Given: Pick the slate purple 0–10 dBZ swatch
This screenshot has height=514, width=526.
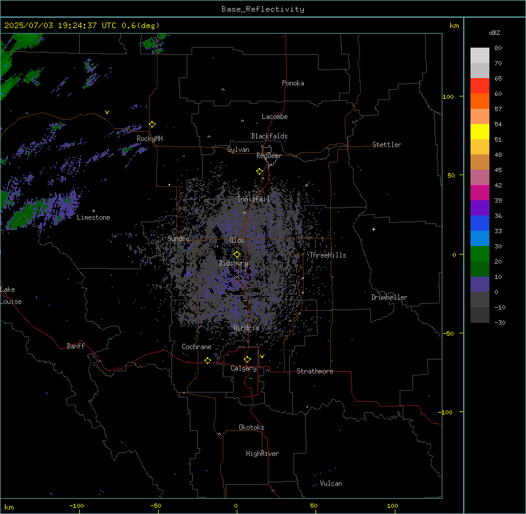Looking at the screenshot, I should tap(480, 284).
